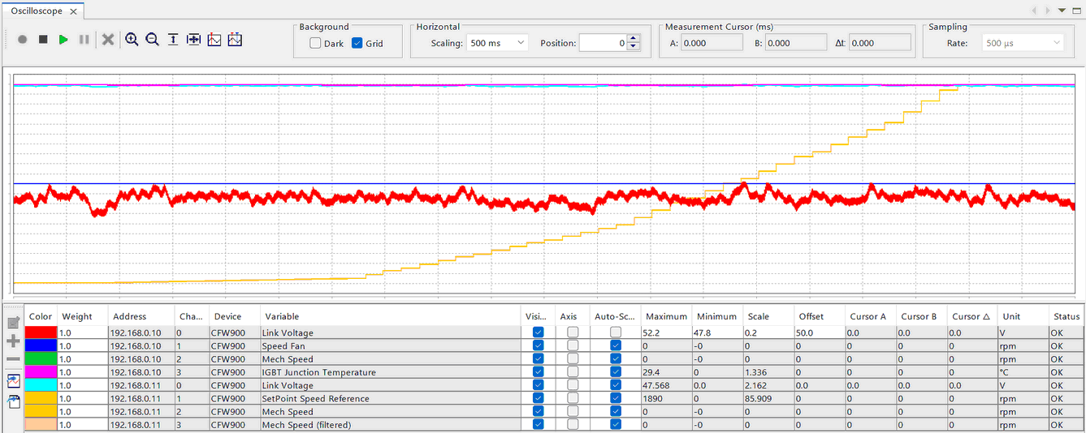The width and height of the screenshot is (1086, 433).
Task: Click the zoom out magnifier icon
Action: 152,40
